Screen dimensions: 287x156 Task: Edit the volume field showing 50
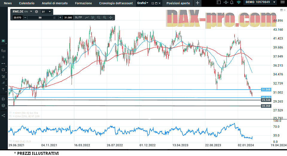(x=40, y=18)
